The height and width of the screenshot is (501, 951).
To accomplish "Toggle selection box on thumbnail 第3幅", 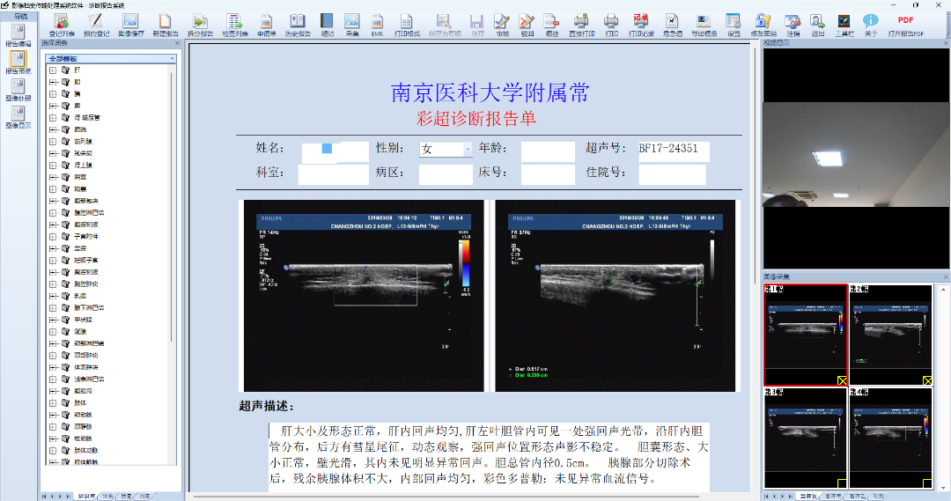I will click(x=842, y=483).
